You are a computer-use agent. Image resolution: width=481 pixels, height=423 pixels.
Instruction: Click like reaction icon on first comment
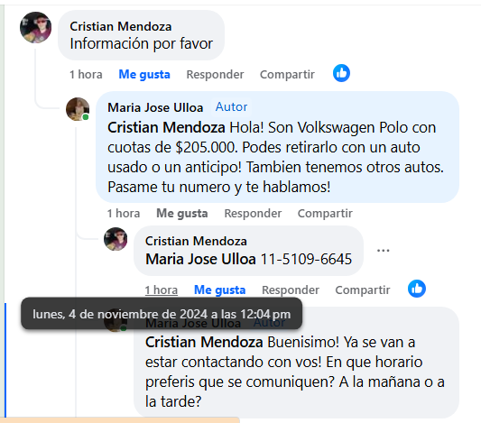(x=341, y=73)
